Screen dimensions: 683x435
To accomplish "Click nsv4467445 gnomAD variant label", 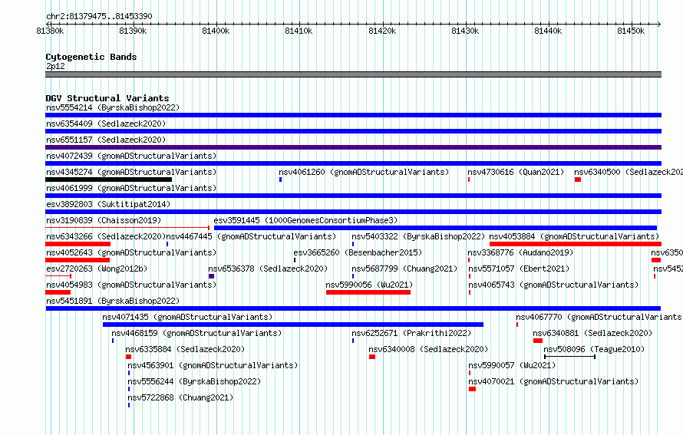I will [251, 236].
